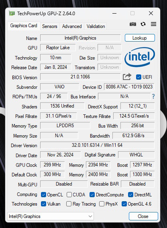
Task: Take a screenshot with the camera icon
Action: (x=133, y=24)
